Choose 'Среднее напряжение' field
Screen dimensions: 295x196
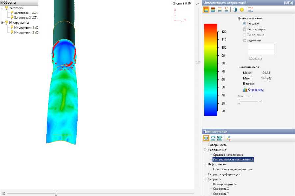(228, 155)
